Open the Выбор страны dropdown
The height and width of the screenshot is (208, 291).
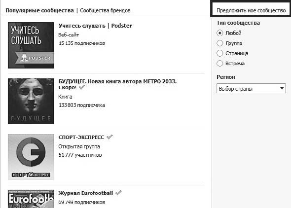coord(251,88)
